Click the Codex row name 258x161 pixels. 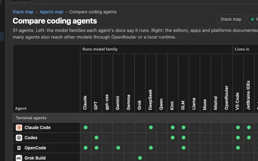point(31,138)
